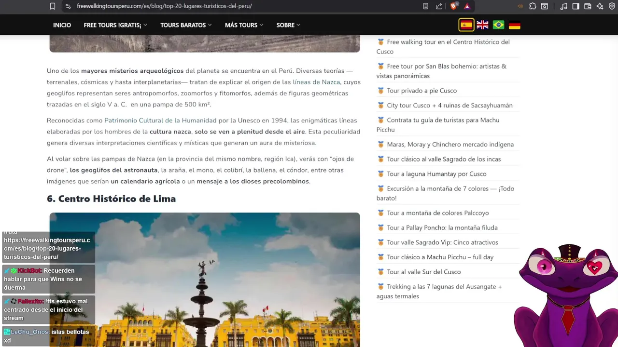The image size is (618, 347).
Task: Click medal icon beside 'Tour al valle Sur'
Action: pyautogui.click(x=380, y=272)
